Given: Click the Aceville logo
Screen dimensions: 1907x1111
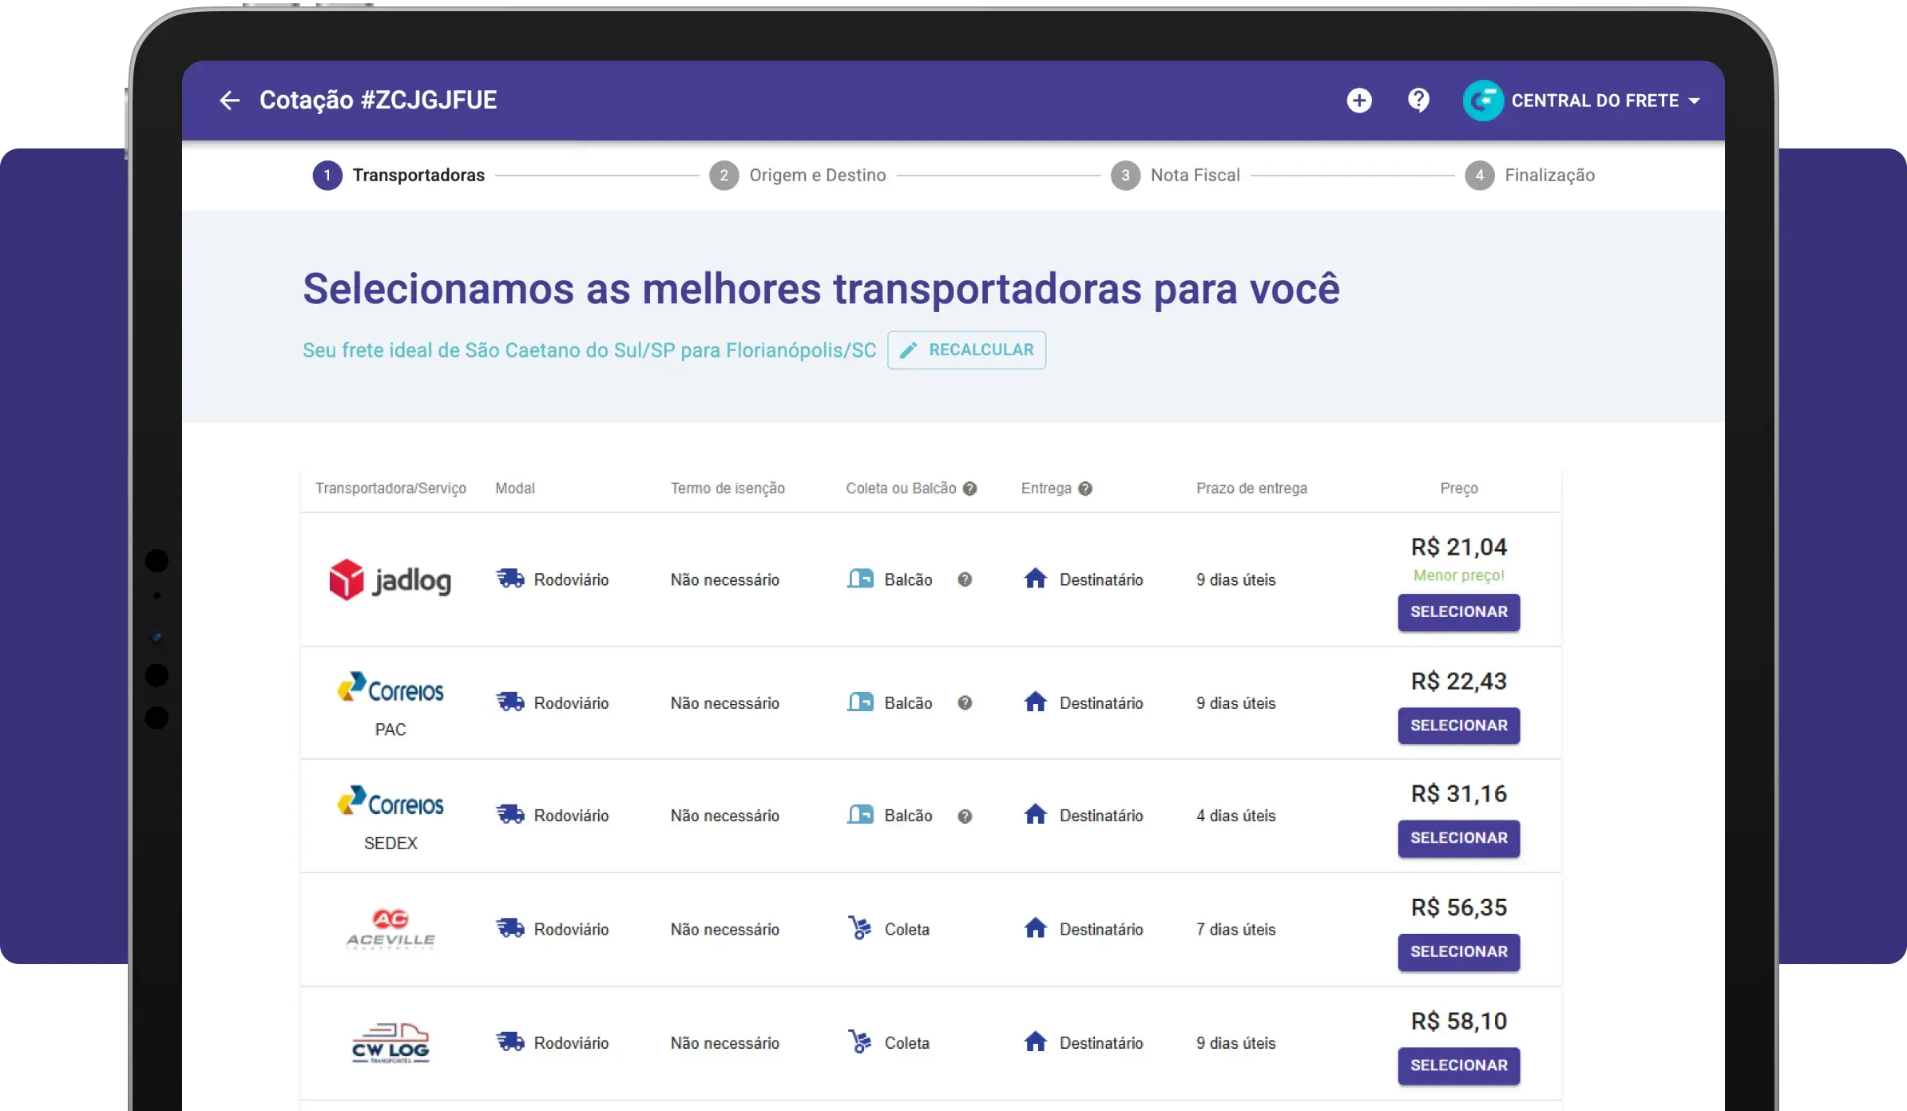Looking at the screenshot, I should (x=391, y=929).
